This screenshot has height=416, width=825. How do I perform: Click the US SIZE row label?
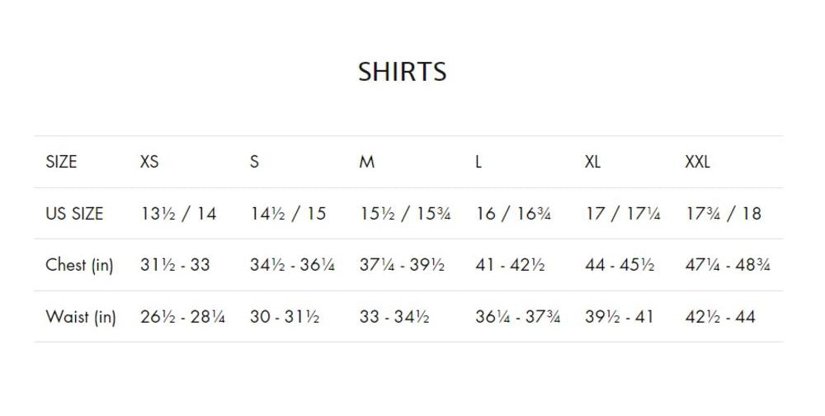74,214
